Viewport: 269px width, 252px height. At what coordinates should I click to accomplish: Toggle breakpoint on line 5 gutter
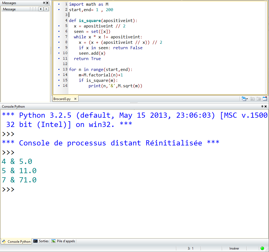[59, 26]
